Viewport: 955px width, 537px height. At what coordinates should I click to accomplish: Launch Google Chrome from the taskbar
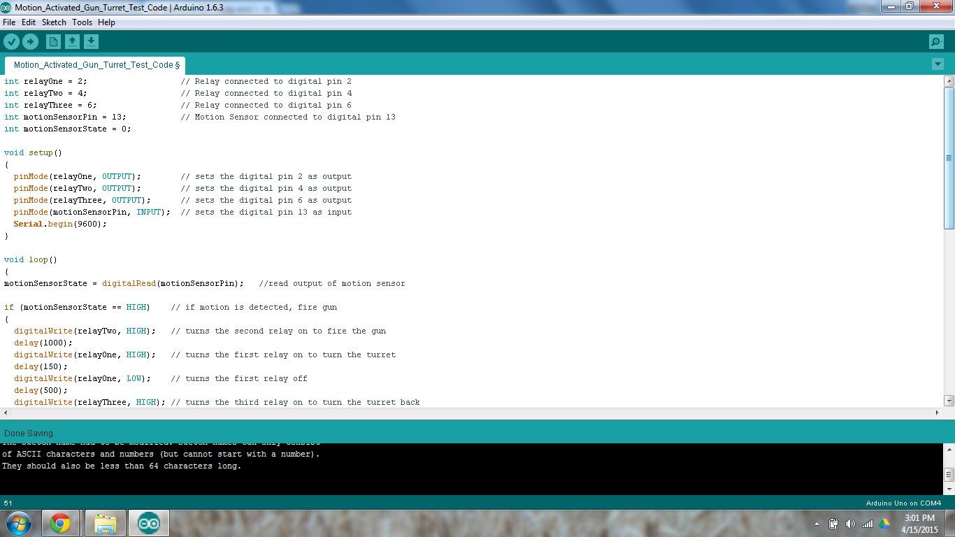(60, 523)
